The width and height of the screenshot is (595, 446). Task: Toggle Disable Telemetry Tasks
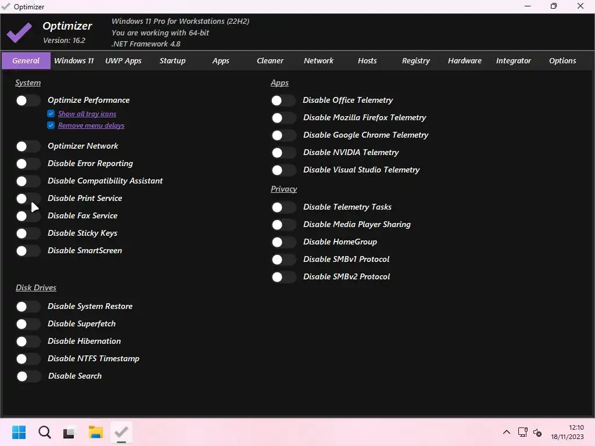[284, 207]
